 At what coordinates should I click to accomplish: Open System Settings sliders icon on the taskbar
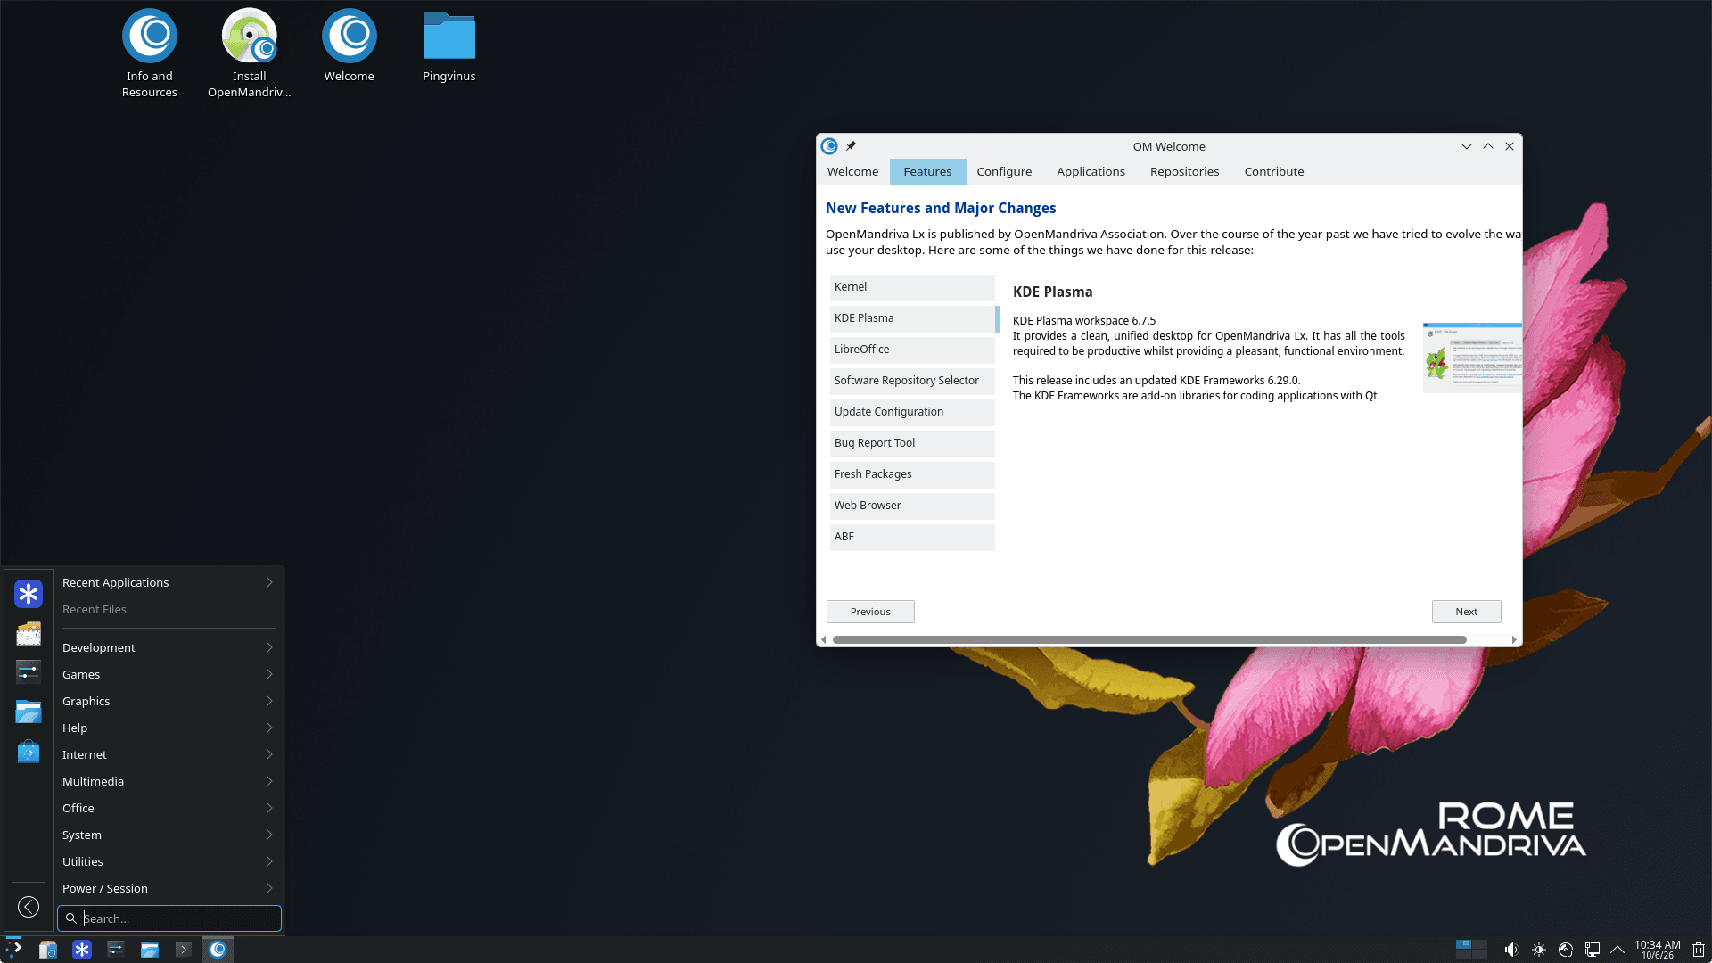[116, 950]
